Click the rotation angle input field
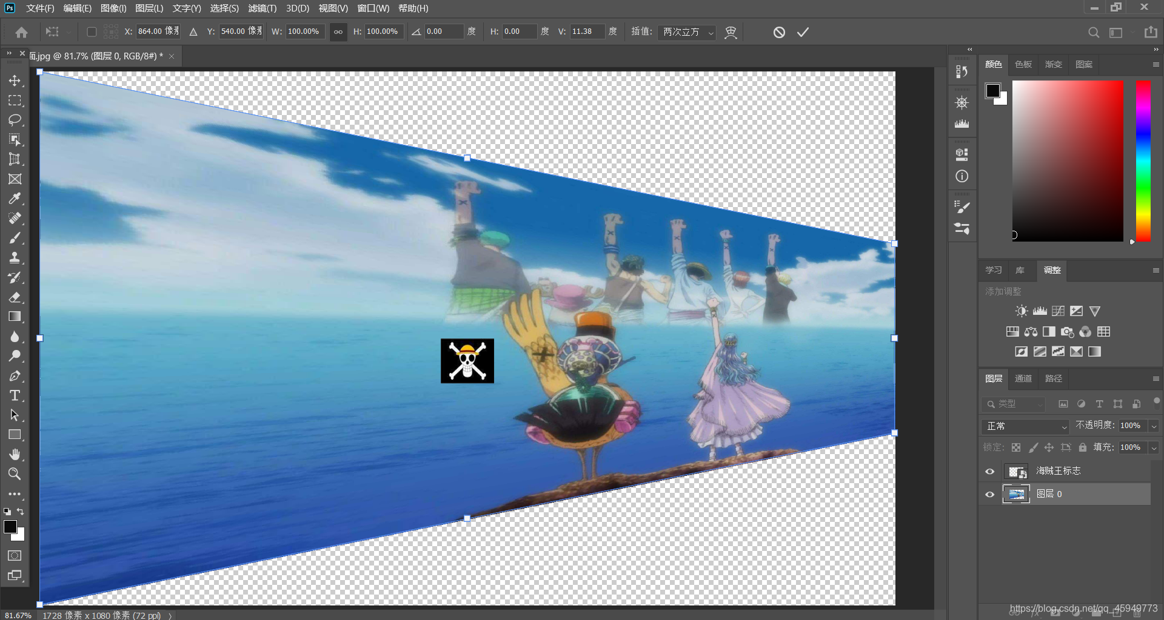This screenshot has width=1164, height=620. 444,31
